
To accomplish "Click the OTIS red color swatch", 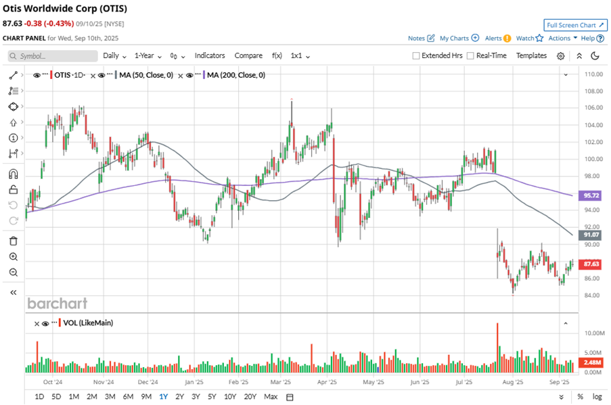I will (x=51, y=75).
